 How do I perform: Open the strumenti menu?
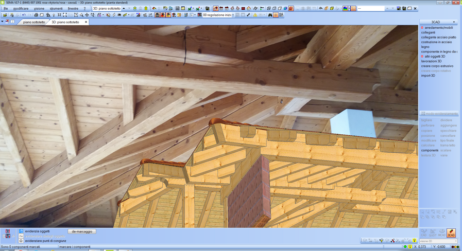(x=56, y=8)
